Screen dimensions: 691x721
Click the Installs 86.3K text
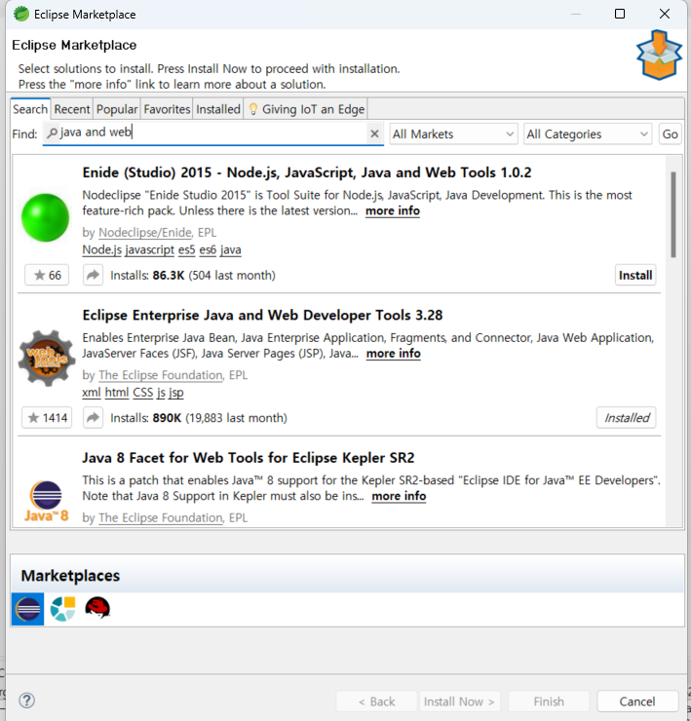(x=193, y=275)
